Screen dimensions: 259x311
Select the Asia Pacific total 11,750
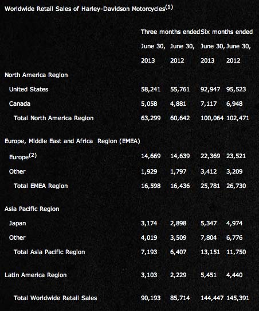pyautogui.click(x=236, y=252)
